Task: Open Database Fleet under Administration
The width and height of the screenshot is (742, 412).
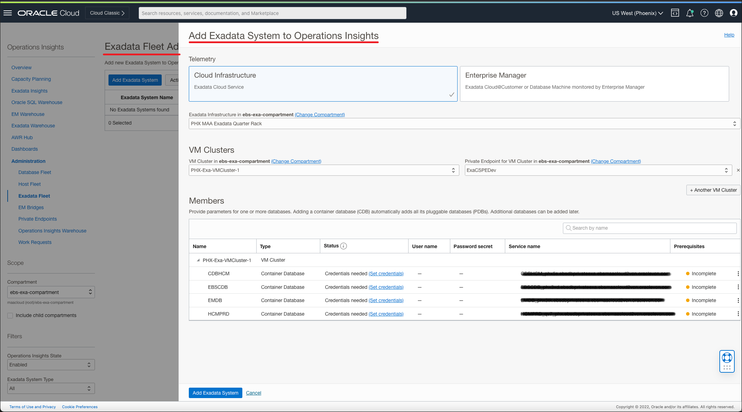Action: pyautogui.click(x=34, y=172)
